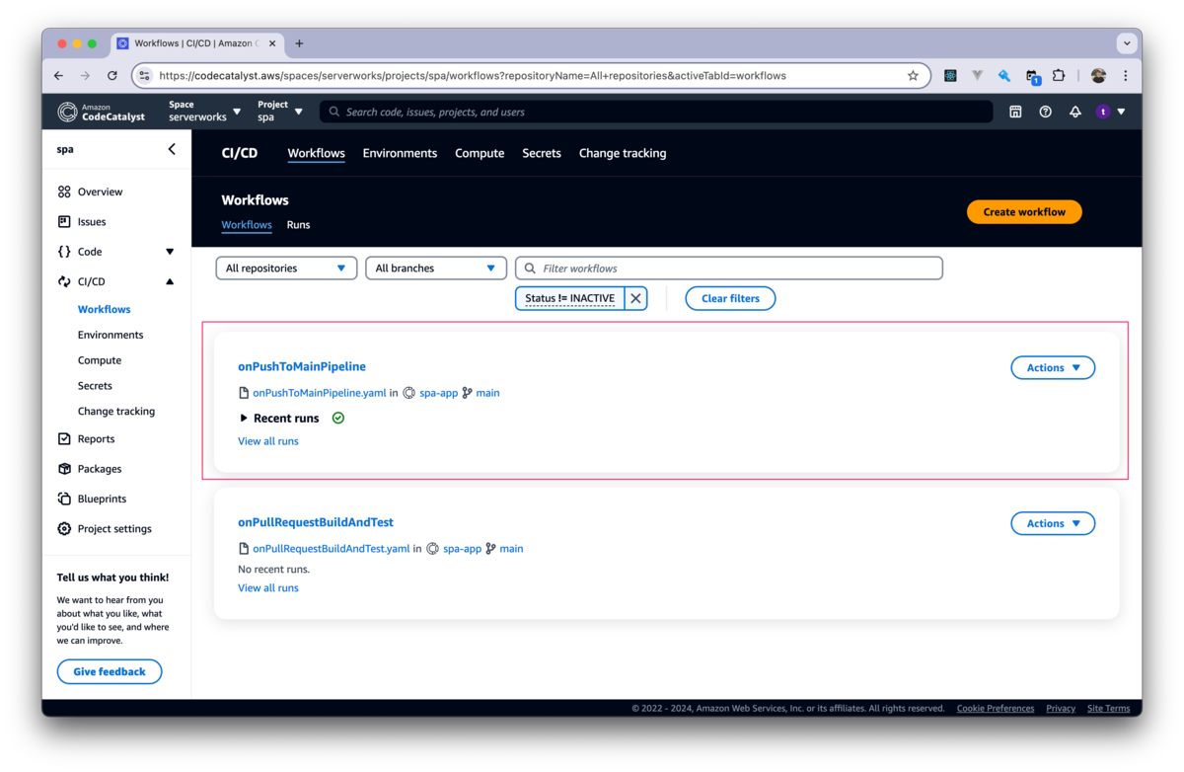Open onPushToMainPipeline.yaml file link

point(320,393)
